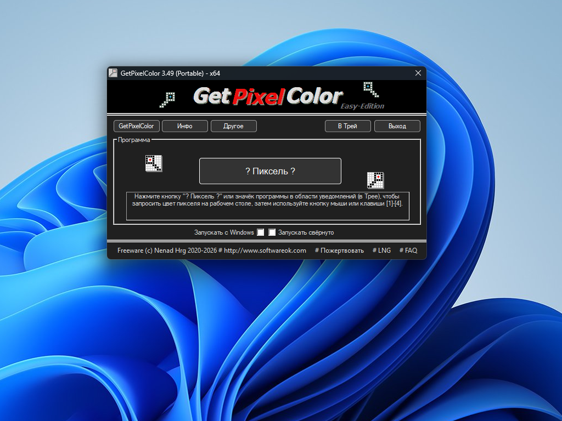Open the Другое menu

click(x=233, y=126)
